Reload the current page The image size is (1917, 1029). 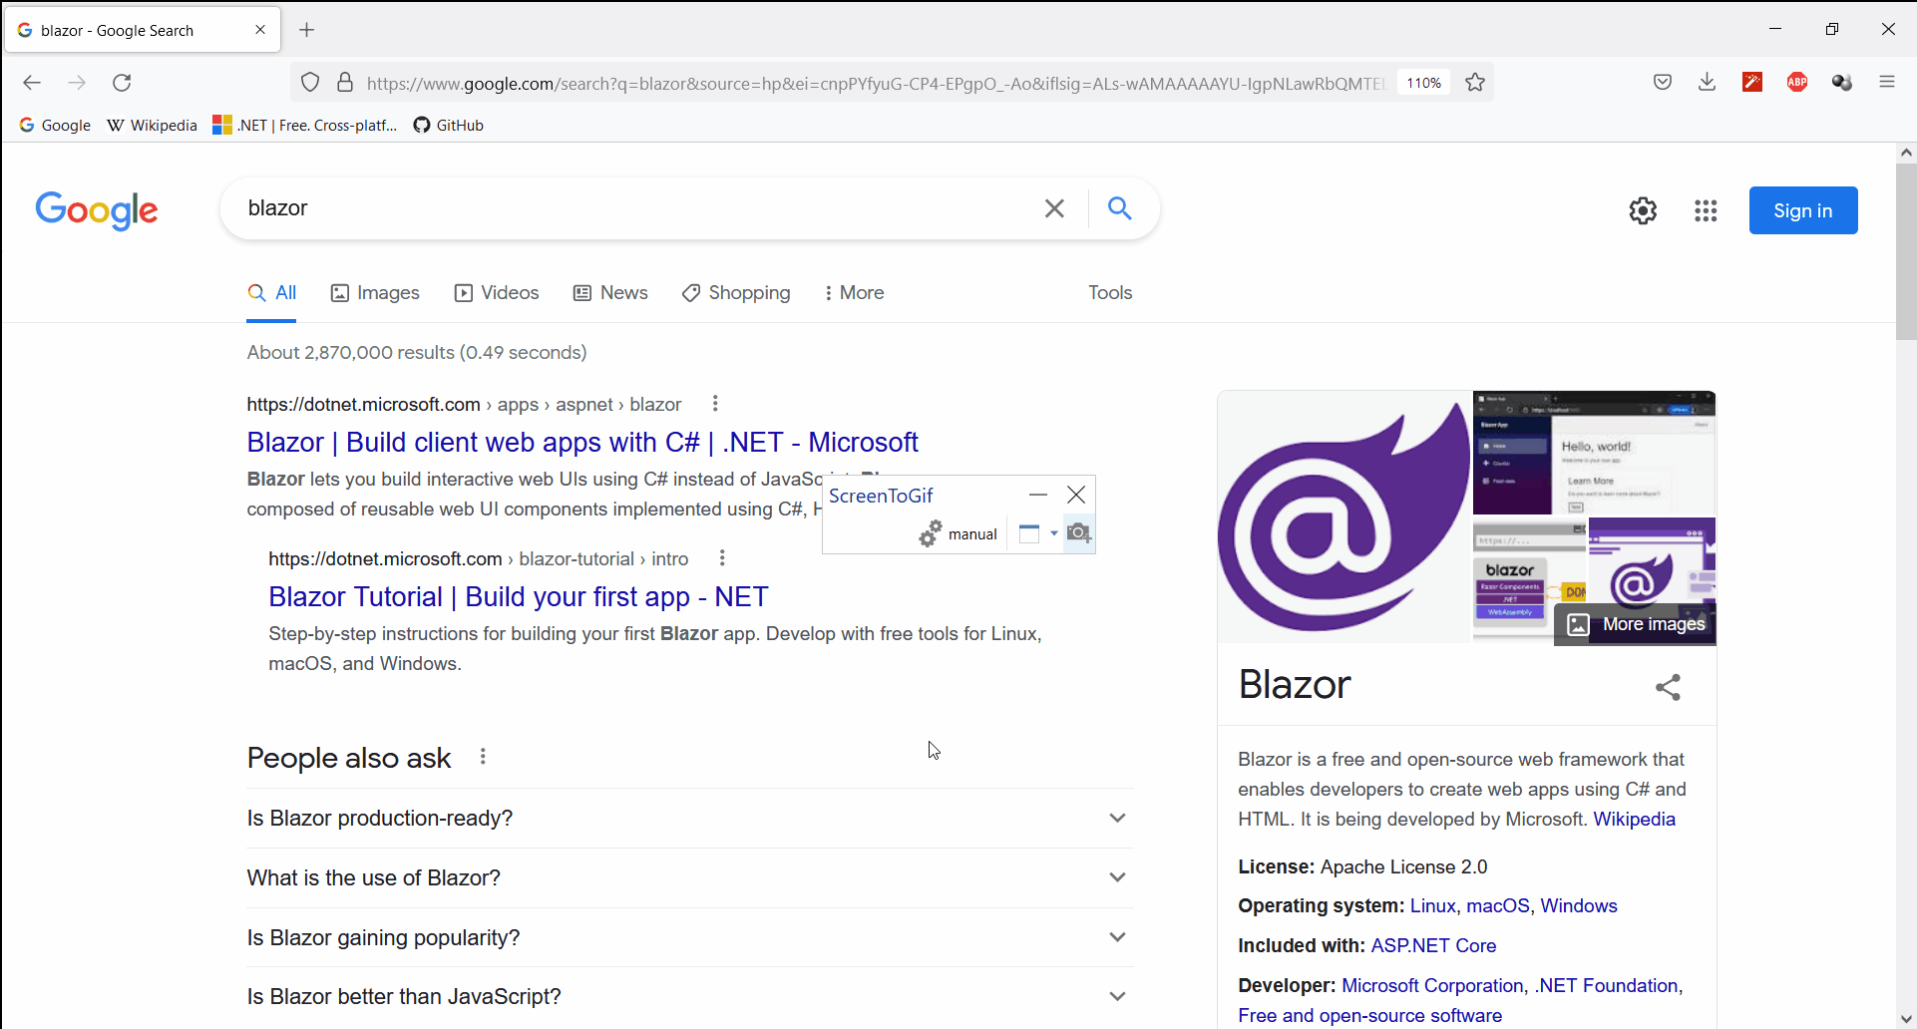click(122, 83)
